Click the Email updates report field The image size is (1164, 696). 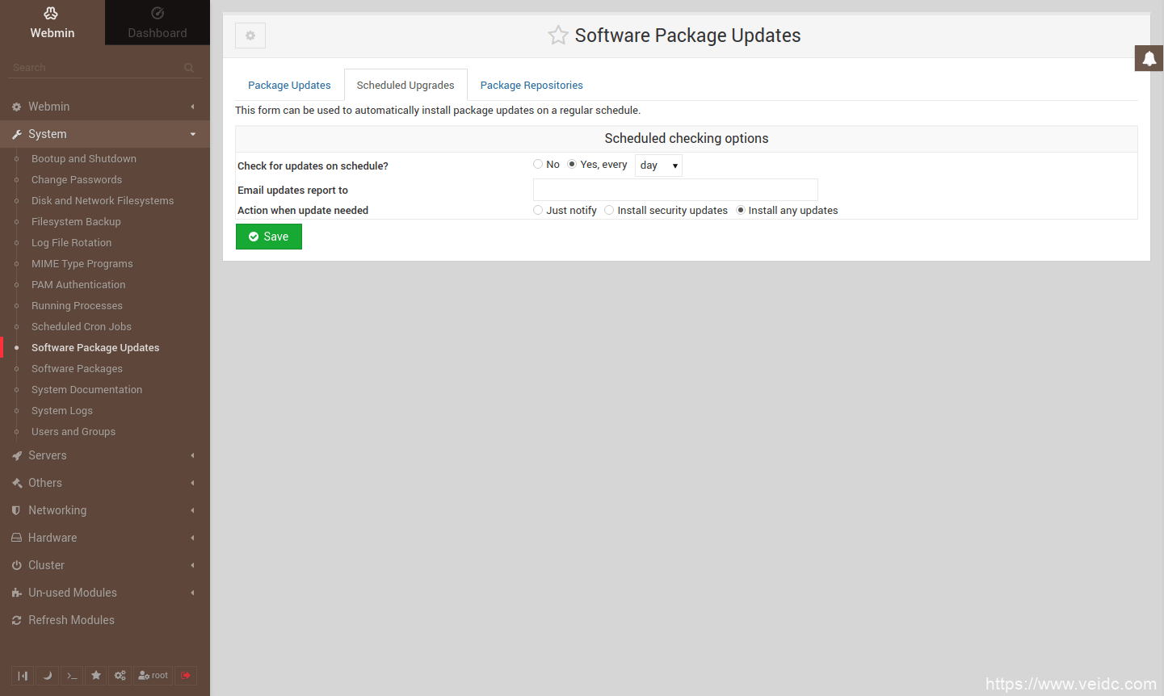[675, 190]
